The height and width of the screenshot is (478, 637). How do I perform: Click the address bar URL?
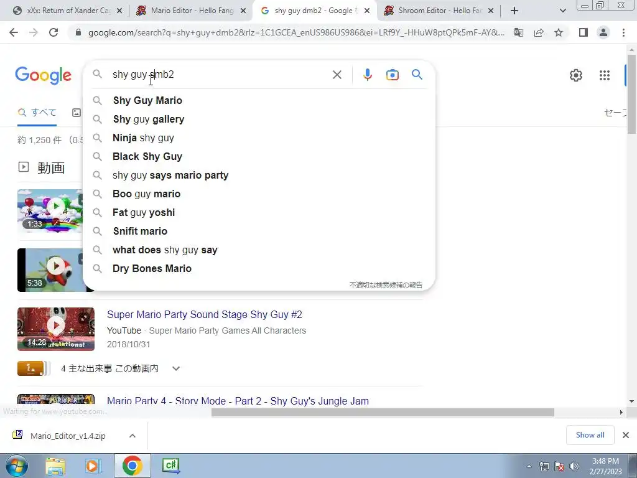[x=295, y=32]
